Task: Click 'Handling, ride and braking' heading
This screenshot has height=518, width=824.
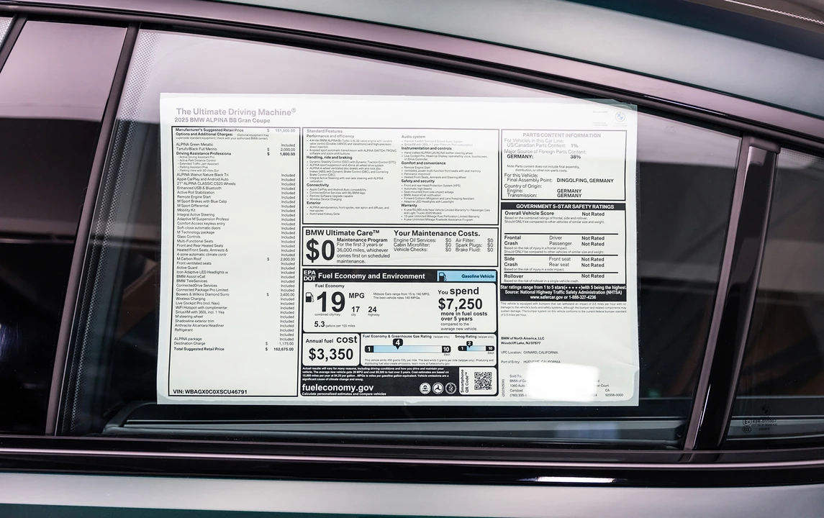Action: 329,157
